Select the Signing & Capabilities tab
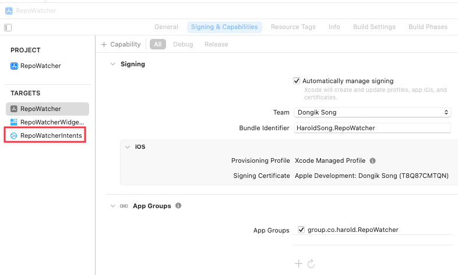 click(x=224, y=27)
